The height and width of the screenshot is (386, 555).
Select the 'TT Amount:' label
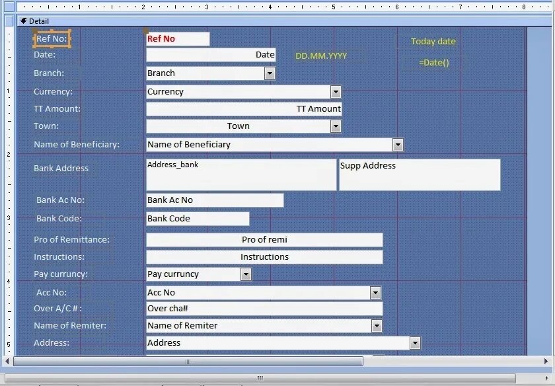point(57,108)
